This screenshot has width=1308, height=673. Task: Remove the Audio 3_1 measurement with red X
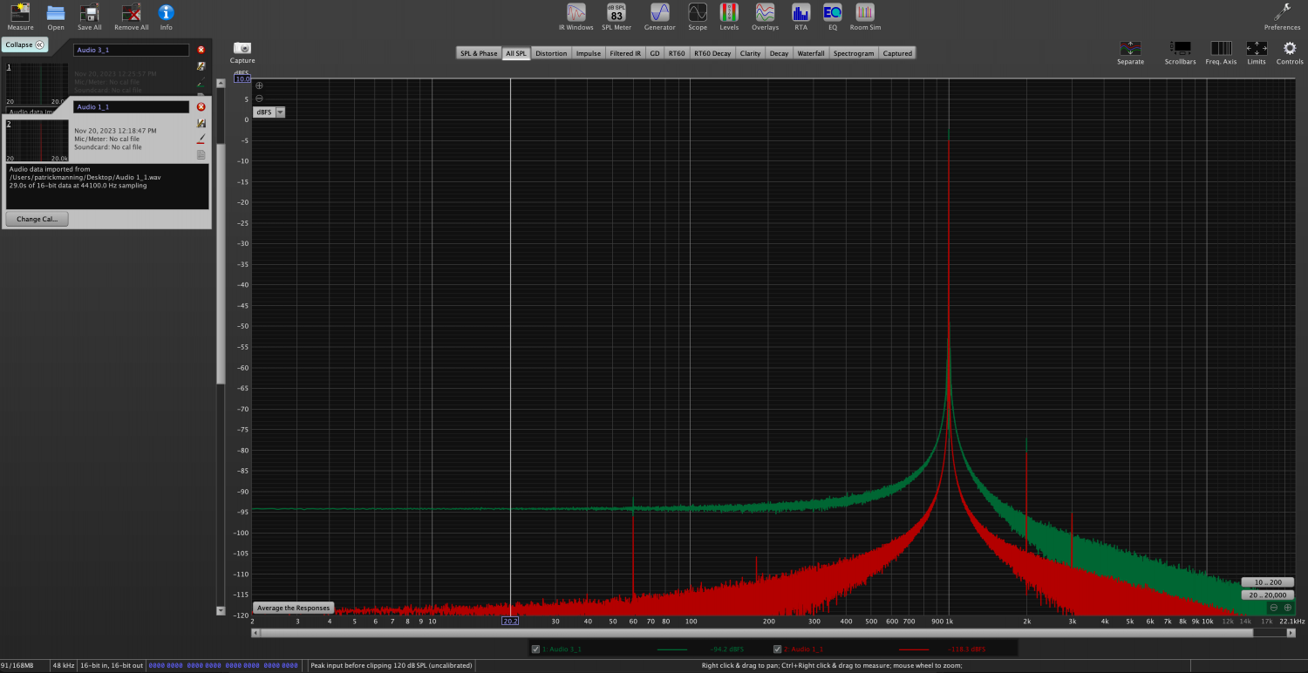click(x=201, y=50)
